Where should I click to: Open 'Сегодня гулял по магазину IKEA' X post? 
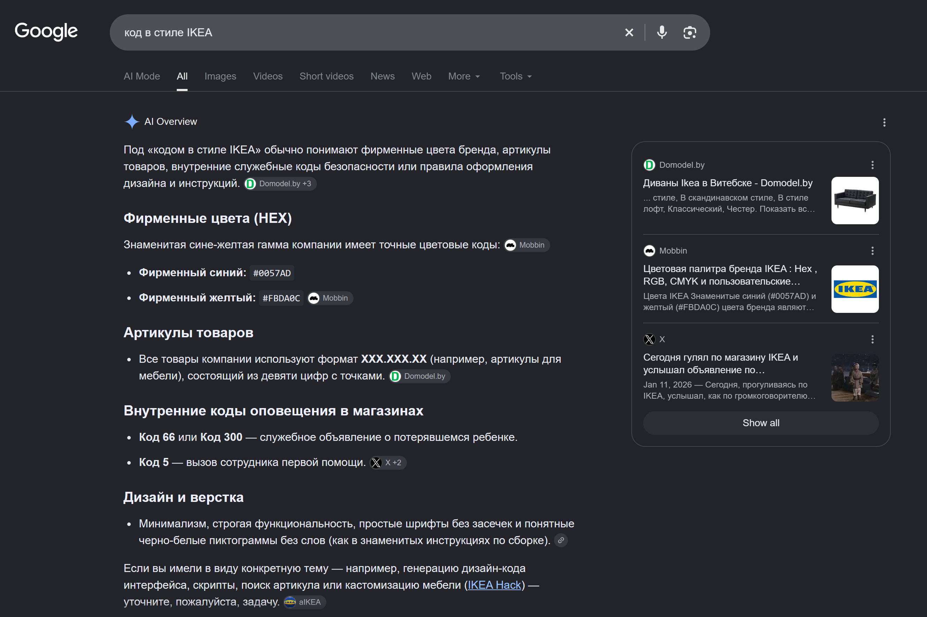(x=721, y=363)
